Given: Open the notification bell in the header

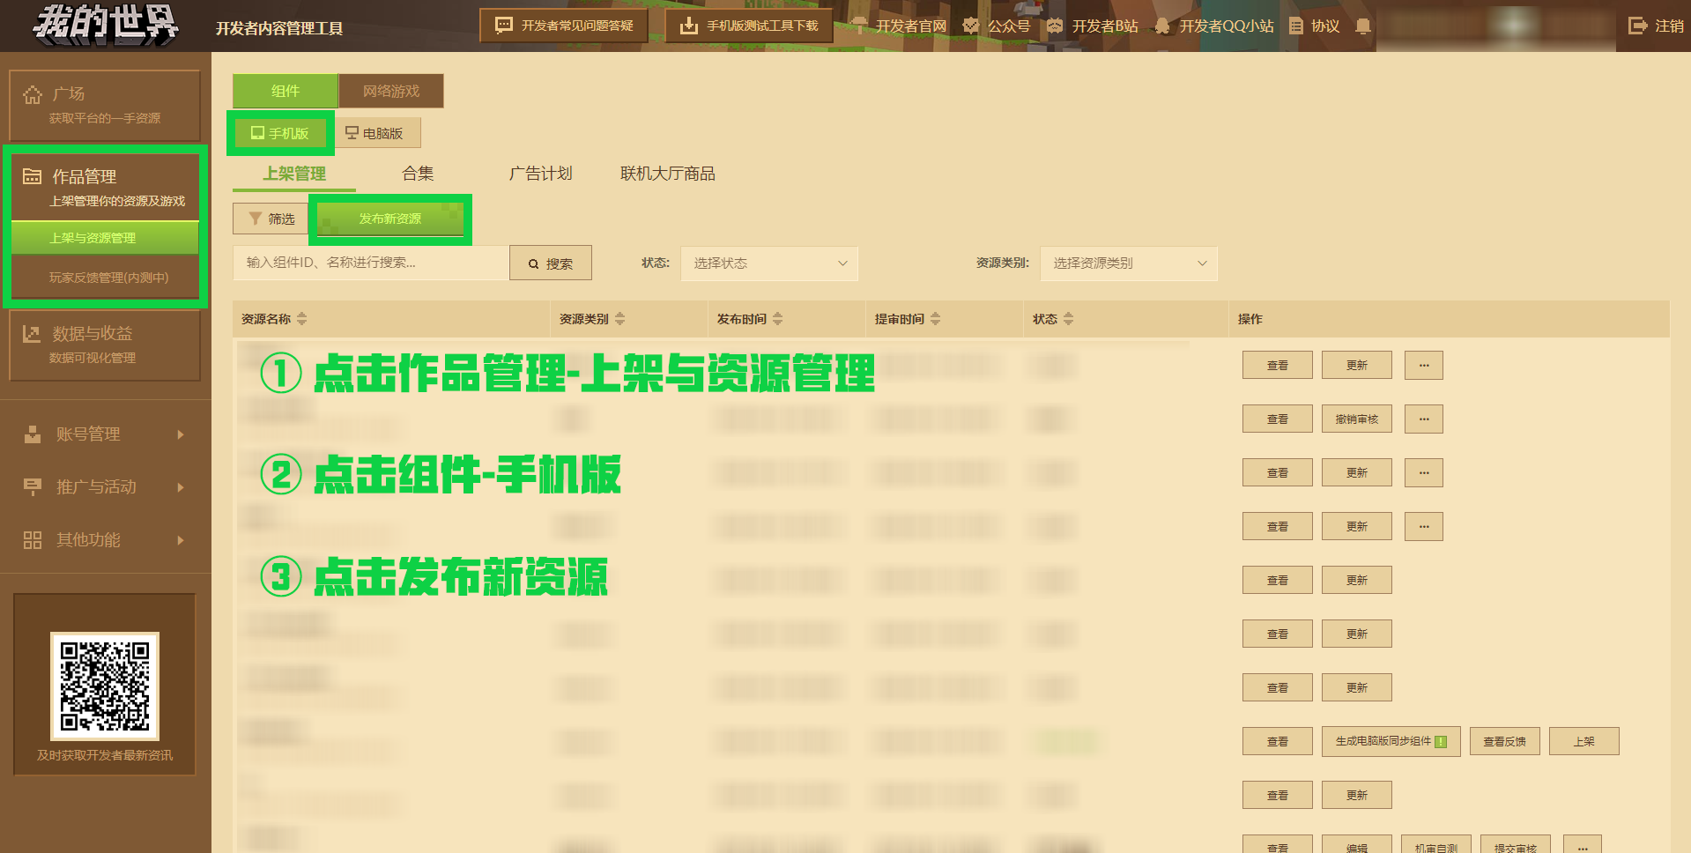Looking at the screenshot, I should click(1363, 26).
